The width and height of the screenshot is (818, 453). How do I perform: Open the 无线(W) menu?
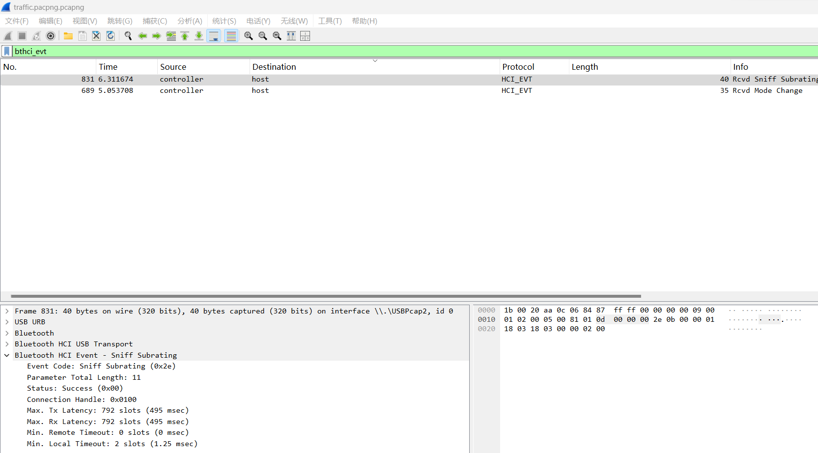point(294,21)
